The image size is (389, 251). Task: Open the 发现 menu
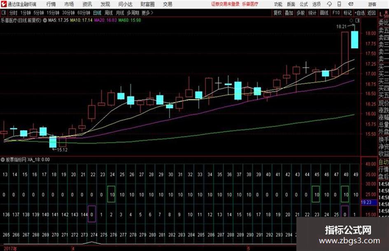pos(105,4)
